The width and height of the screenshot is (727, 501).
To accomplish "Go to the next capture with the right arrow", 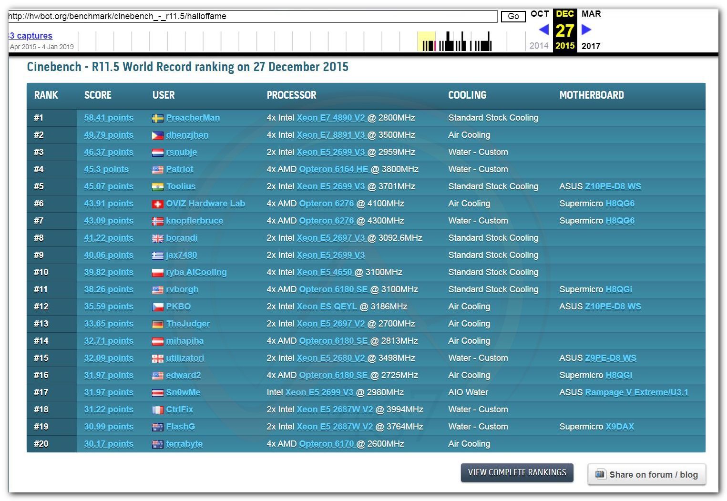I will pyautogui.click(x=586, y=30).
